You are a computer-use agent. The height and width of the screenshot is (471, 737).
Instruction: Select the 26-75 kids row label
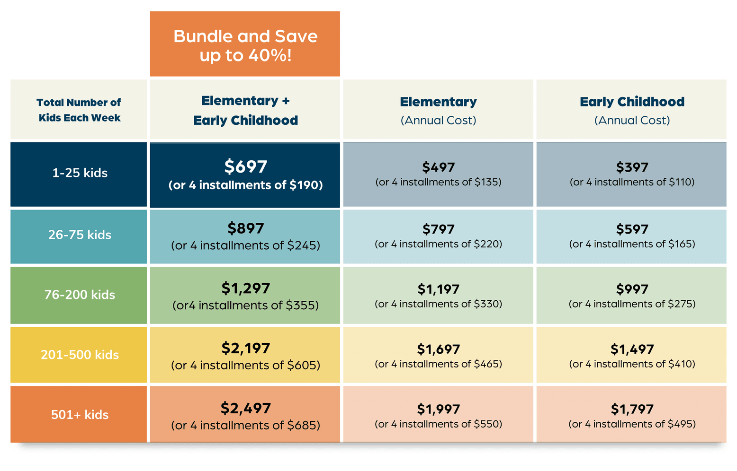tap(79, 235)
